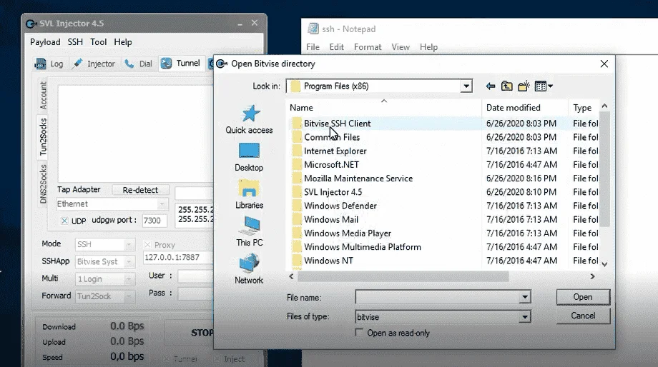Select Libraries in places bar

tap(250, 195)
